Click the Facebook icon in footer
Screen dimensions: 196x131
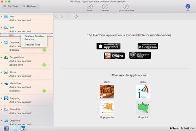tap(6, 128)
